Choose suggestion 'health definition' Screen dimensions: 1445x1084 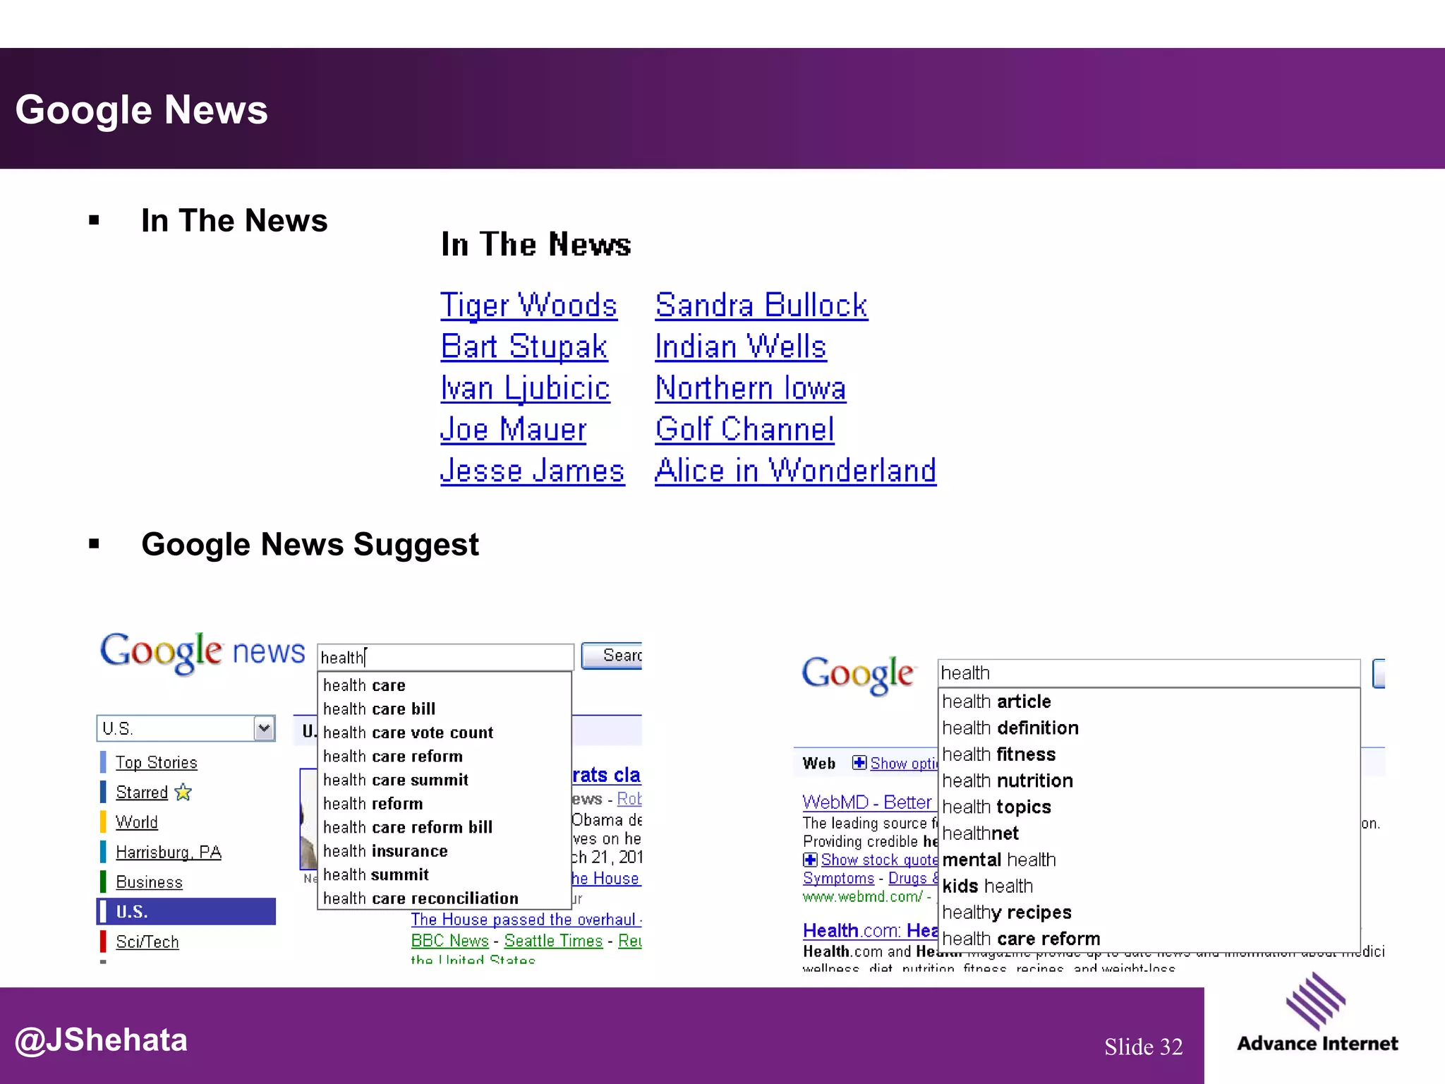(x=1149, y=728)
